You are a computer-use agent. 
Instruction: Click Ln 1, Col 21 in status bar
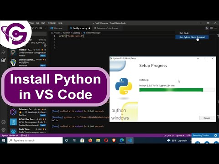coord(168,135)
